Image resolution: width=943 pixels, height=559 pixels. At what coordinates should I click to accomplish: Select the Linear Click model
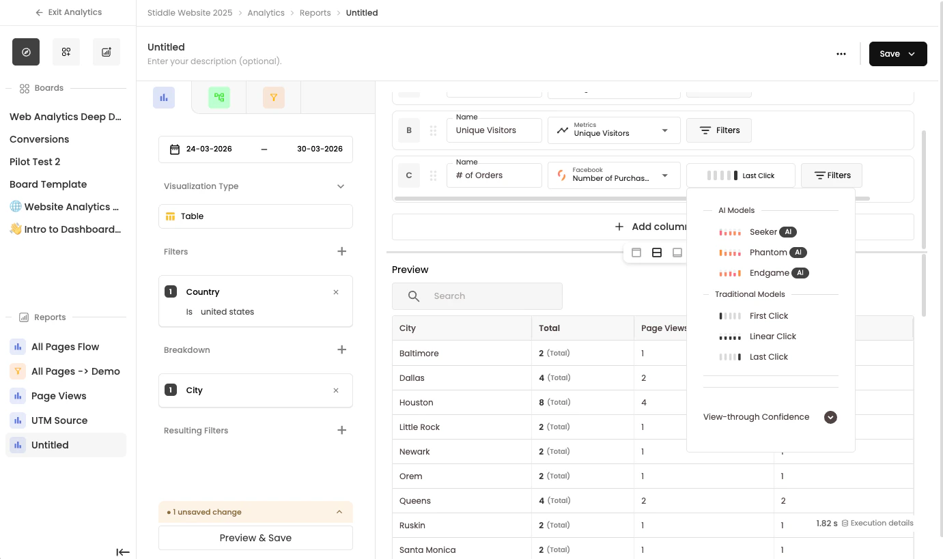[x=758, y=336]
